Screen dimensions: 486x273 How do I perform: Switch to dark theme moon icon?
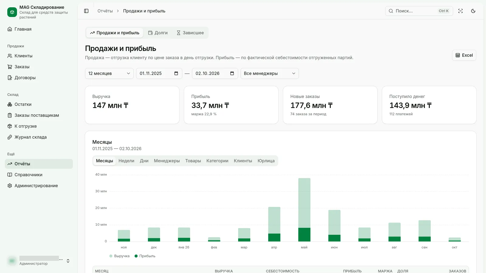[x=473, y=11]
